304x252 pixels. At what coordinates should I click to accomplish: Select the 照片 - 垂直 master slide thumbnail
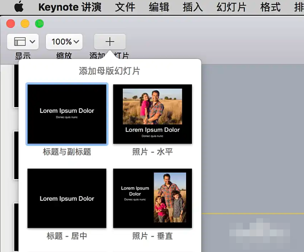[x=152, y=198]
